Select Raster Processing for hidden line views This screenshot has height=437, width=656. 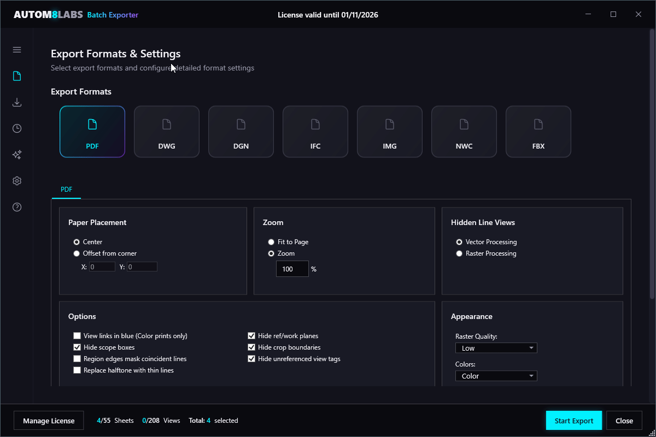(x=459, y=253)
